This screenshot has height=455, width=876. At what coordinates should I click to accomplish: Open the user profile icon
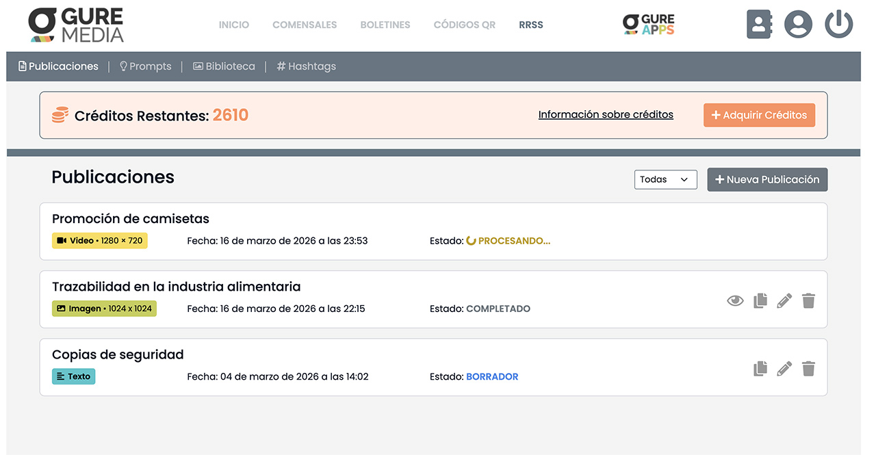[798, 25]
